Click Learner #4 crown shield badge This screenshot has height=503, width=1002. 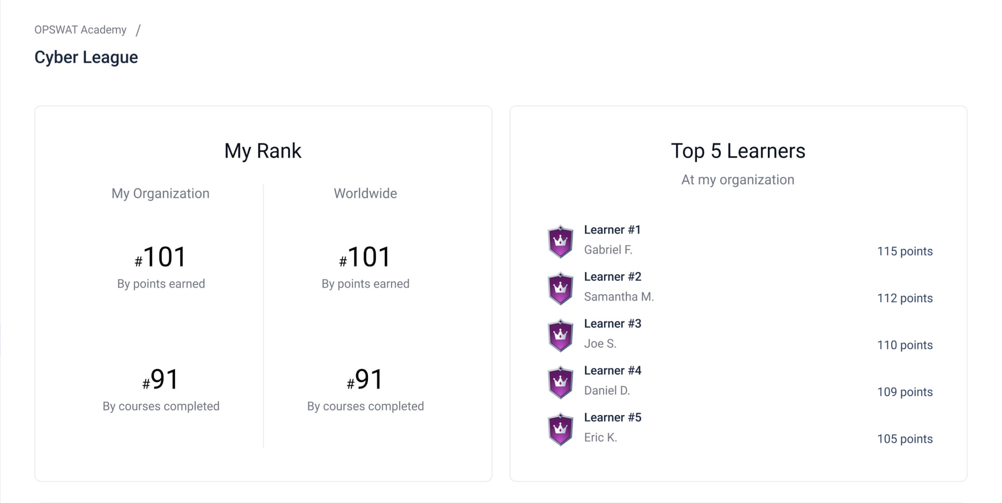point(560,382)
